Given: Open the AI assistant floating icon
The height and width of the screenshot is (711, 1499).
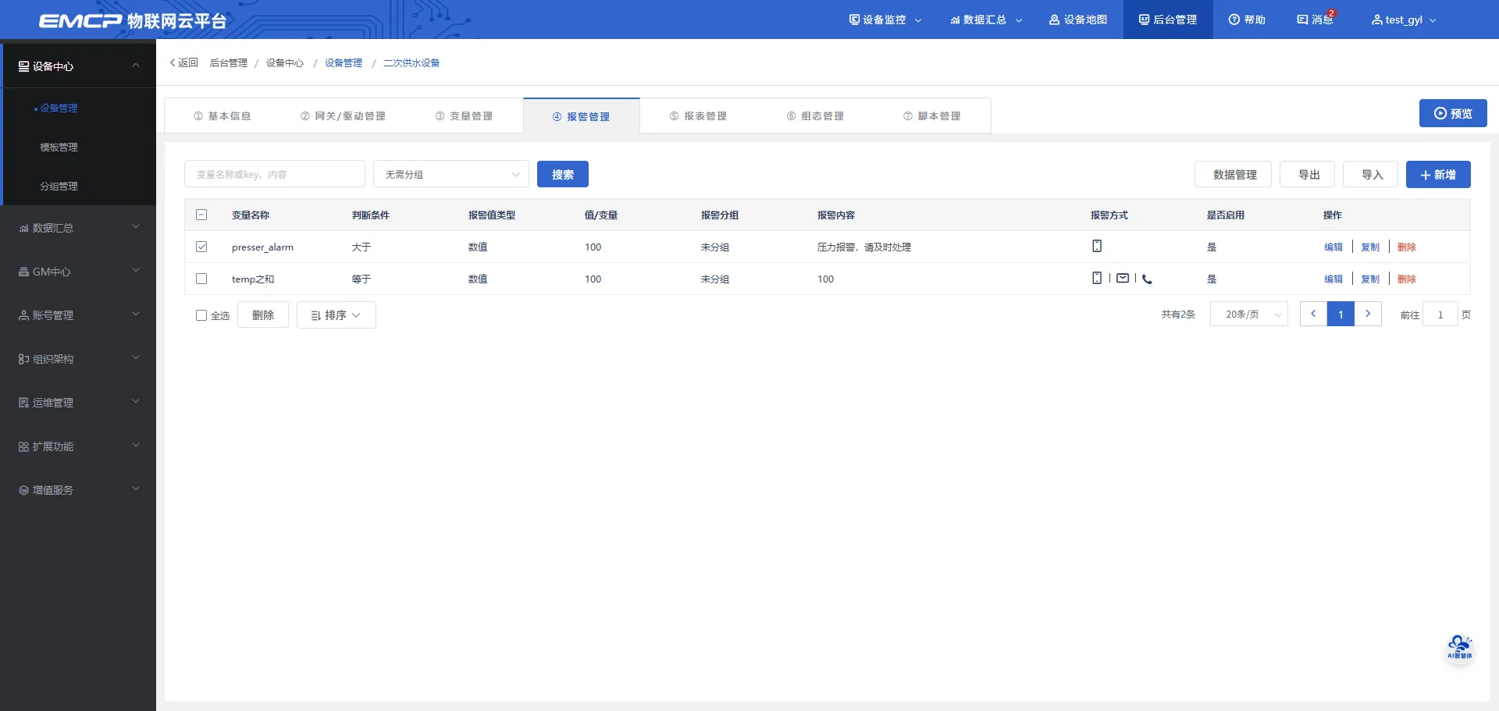Looking at the screenshot, I should click(1459, 647).
